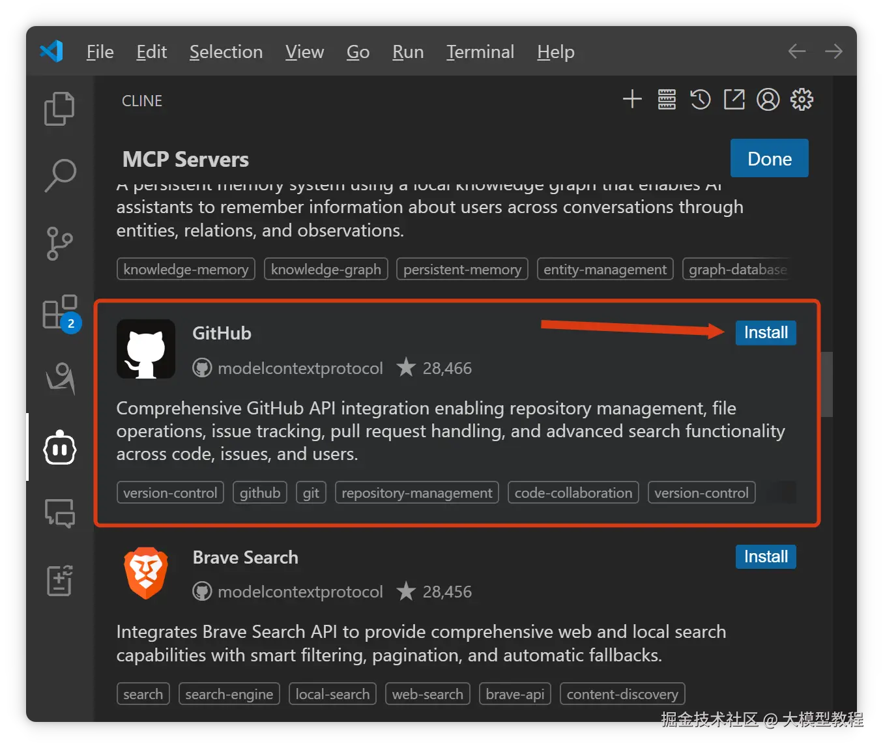Click the GitHub server title
Screen dimensions: 883x748
[x=222, y=333]
